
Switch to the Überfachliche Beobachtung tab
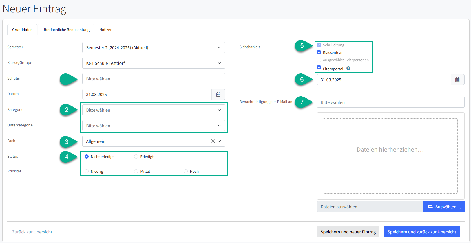click(x=66, y=30)
